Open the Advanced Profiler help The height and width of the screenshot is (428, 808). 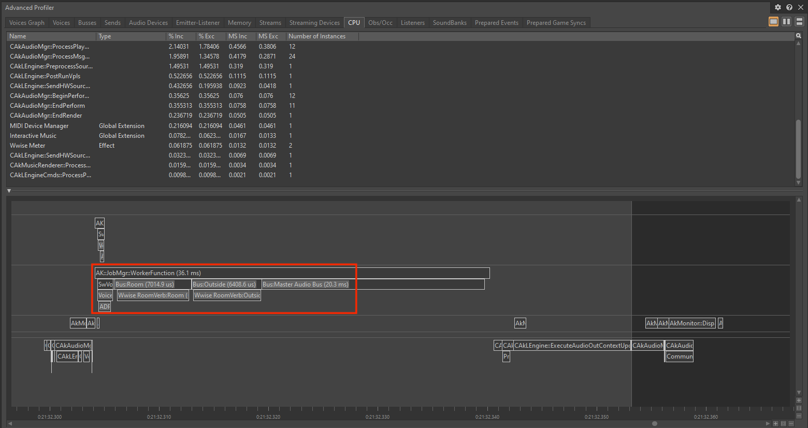(x=789, y=7)
